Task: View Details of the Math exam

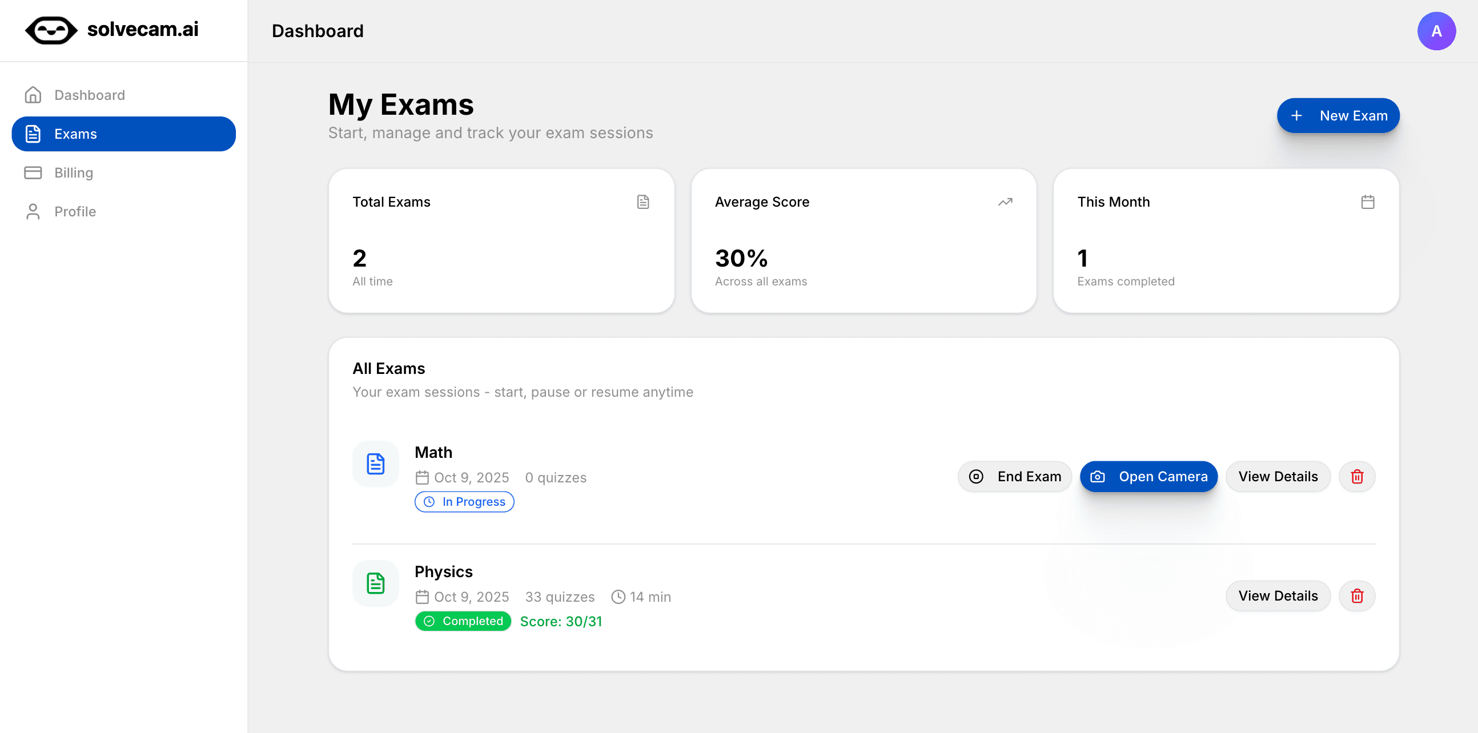Action: click(x=1277, y=477)
